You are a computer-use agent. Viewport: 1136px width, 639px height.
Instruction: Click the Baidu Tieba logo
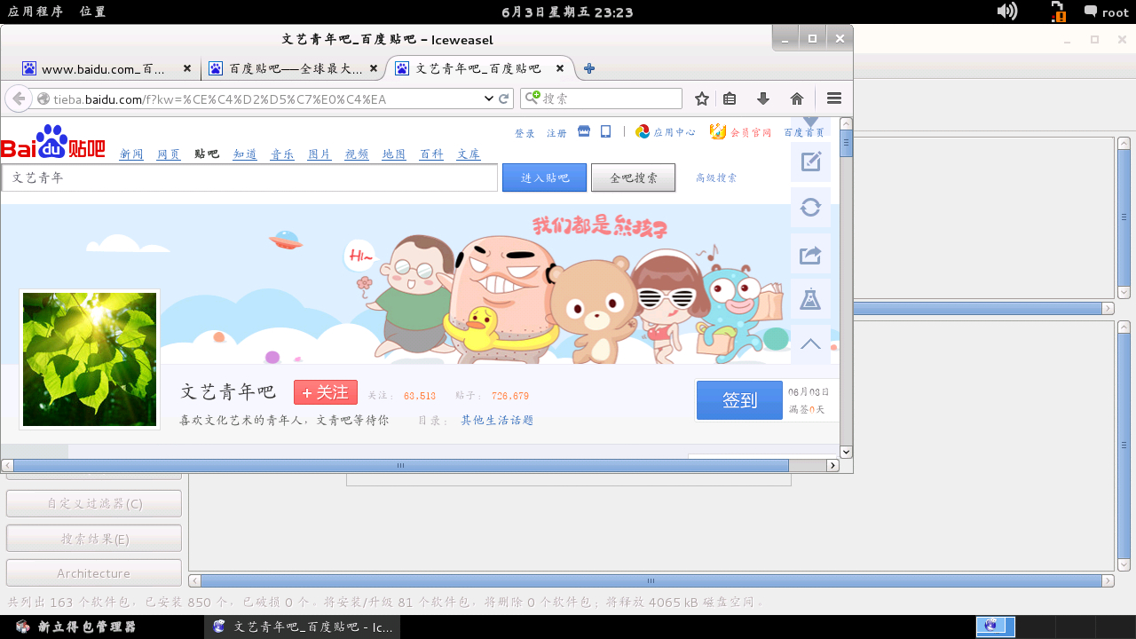[53, 143]
